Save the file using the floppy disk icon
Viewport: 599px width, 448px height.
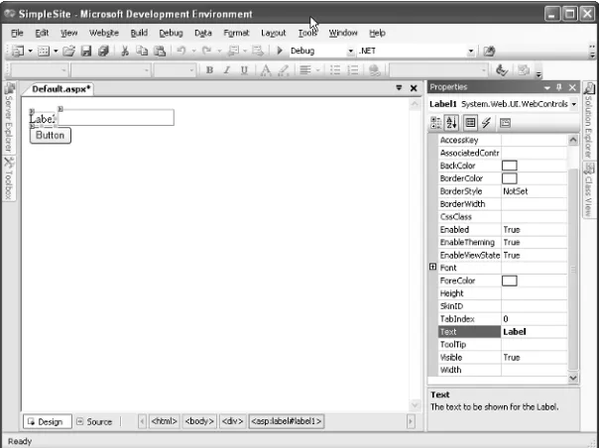pyautogui.click(x=86, y=51)
